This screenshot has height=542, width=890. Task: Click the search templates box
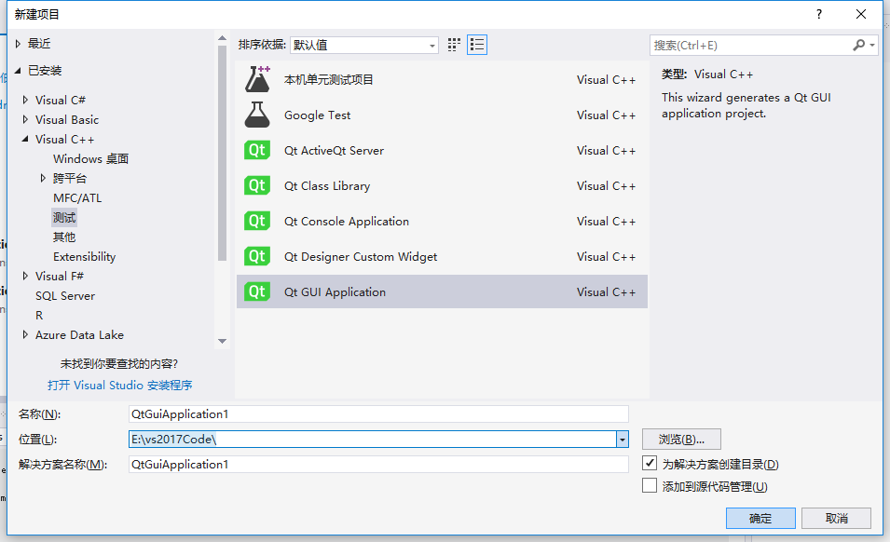pos(750,45)
